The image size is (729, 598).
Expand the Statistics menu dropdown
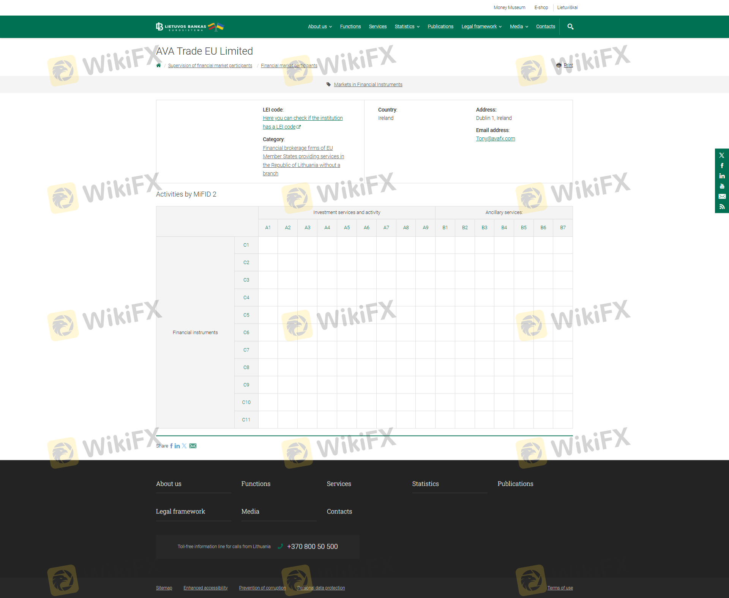[407, 27]
